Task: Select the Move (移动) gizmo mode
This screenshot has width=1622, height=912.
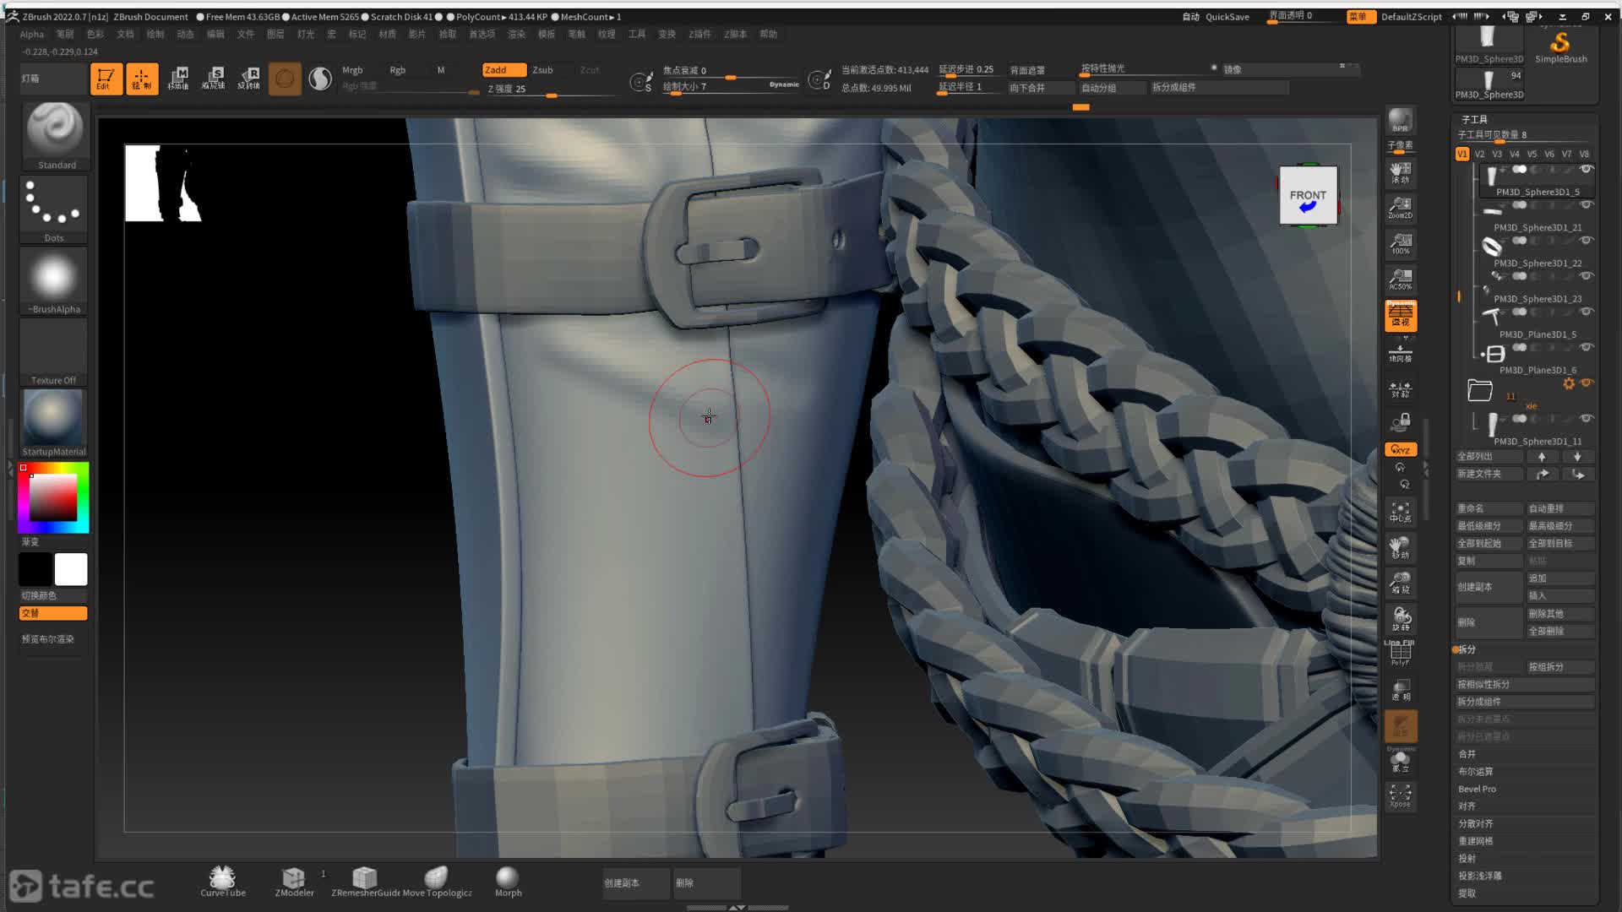Action: pyautogui.click(x=178, y=79)
